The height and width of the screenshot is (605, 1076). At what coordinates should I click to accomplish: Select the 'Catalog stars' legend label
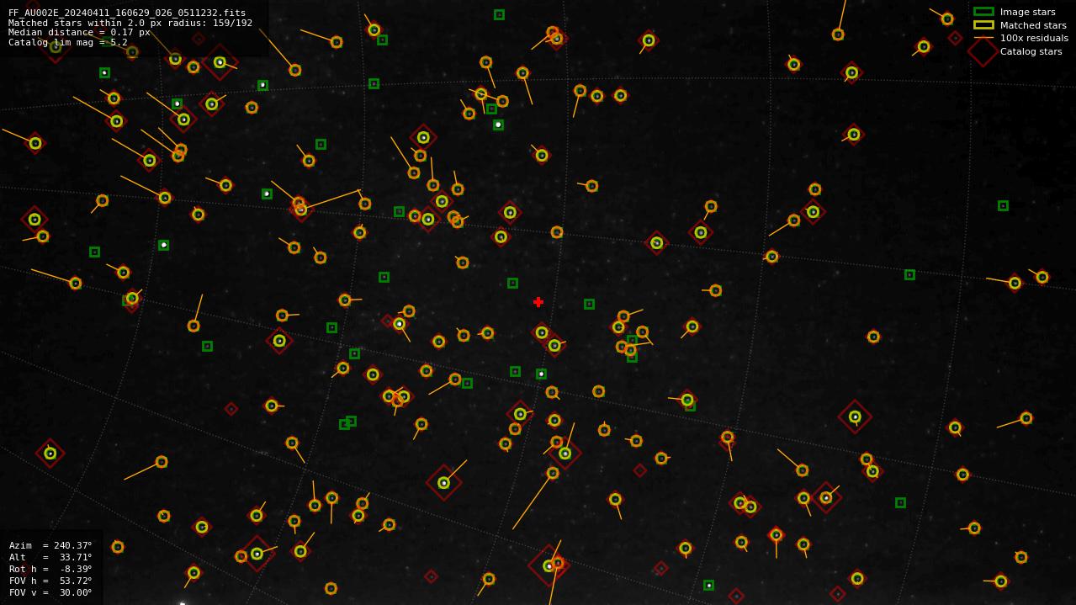click(1031, 51)
